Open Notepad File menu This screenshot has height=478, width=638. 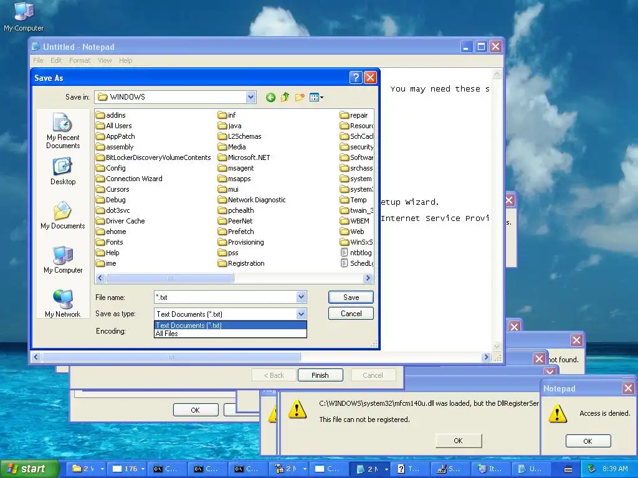38,60
